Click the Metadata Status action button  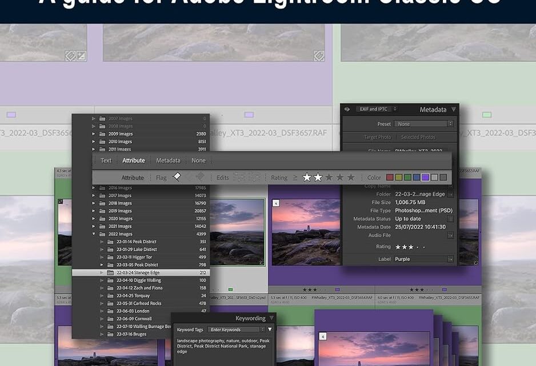tap(450, 219)
